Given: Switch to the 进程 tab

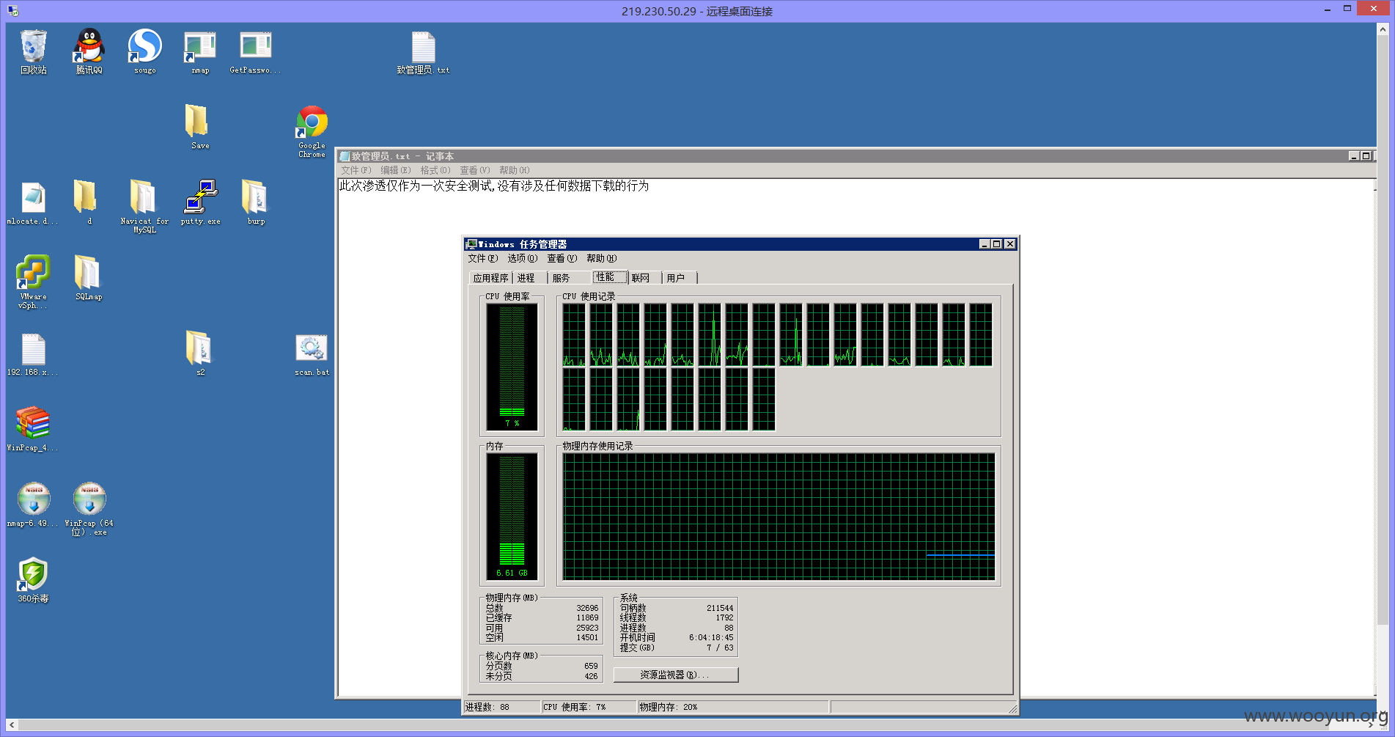Looking at the screenshot, I should [529, 278].
